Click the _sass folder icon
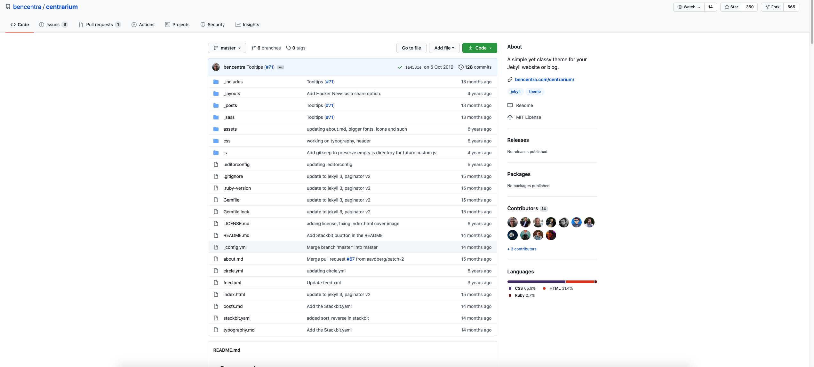 pos(216,117)
